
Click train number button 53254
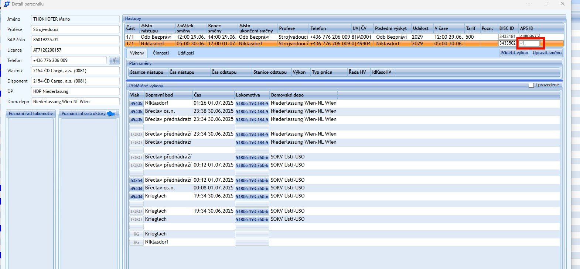tap(136, 181)
